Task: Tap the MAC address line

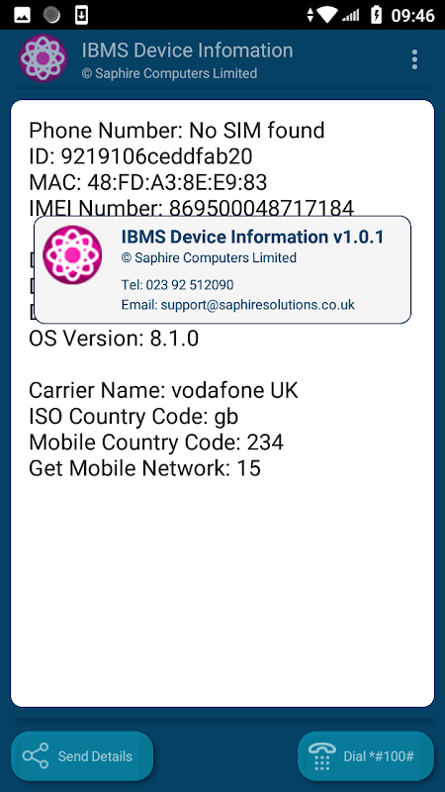Action: point(147,182)
